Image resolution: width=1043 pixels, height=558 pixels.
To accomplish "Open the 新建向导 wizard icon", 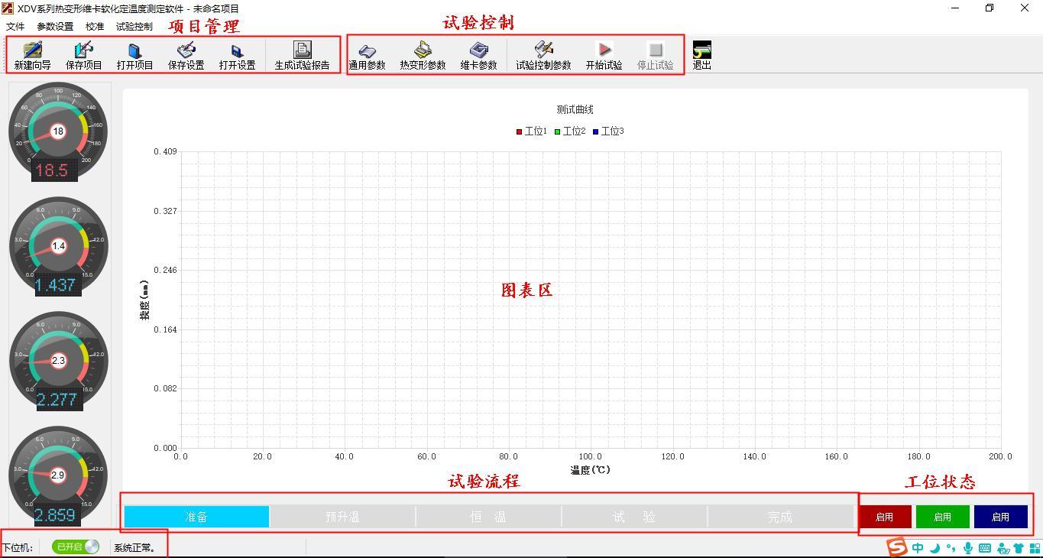I will (x=32, y=56).
